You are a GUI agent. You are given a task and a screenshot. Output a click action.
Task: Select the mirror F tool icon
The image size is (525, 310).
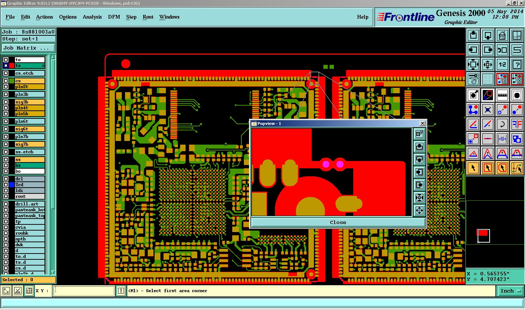[517, 124]
